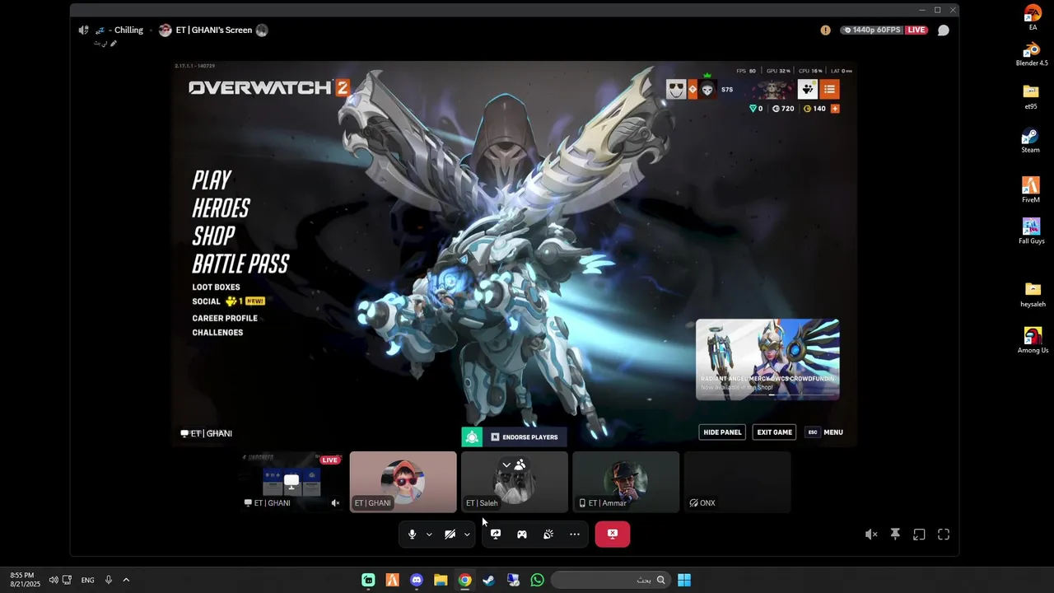Open the EA desktop shortcut
This screenshot has width=1054, height=593.
coord(1033,18)
